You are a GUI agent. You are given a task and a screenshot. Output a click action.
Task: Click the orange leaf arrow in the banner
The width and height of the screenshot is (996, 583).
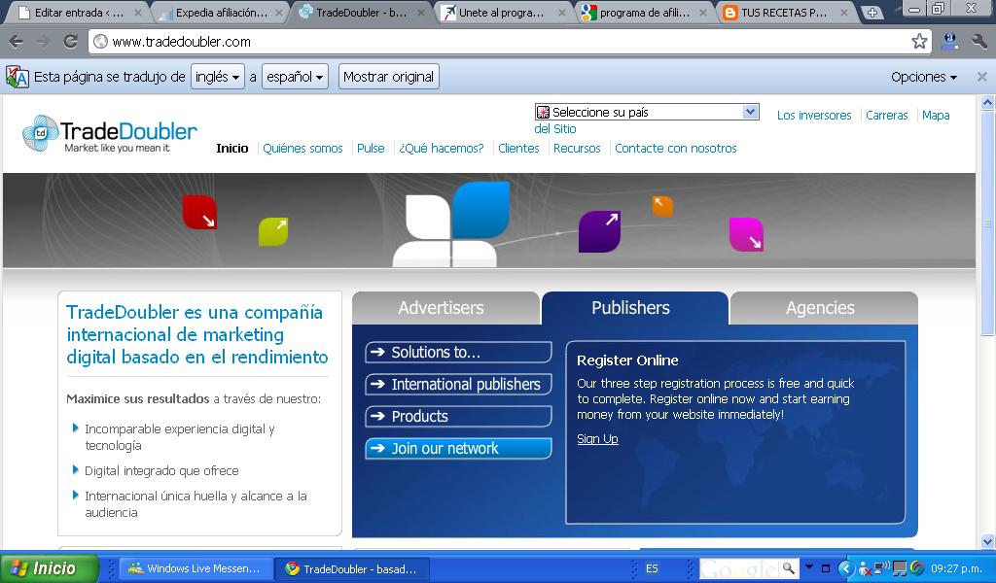pyautogui.click(x=662, y=206)
